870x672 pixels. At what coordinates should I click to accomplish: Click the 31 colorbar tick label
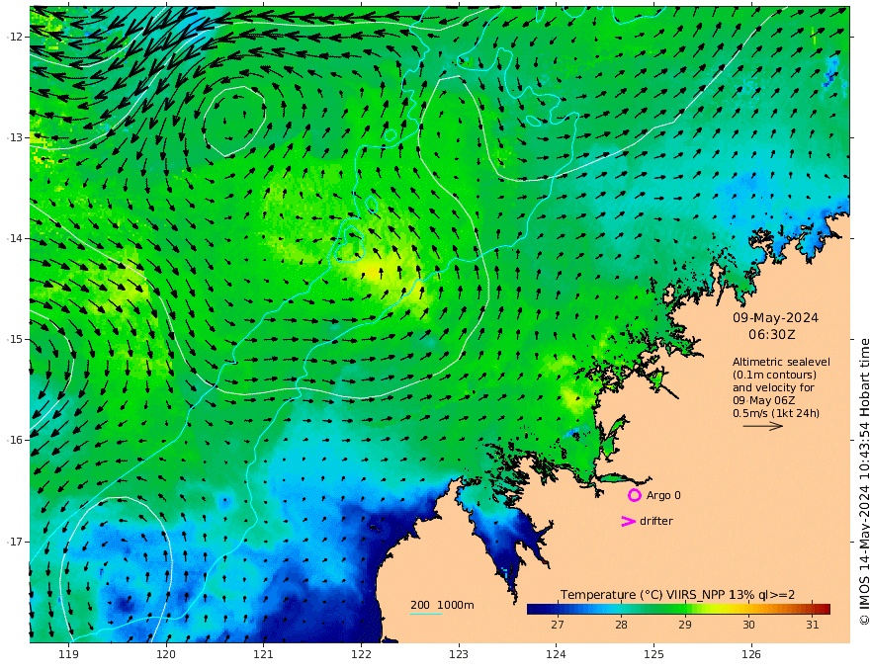[x=813, y=625]
